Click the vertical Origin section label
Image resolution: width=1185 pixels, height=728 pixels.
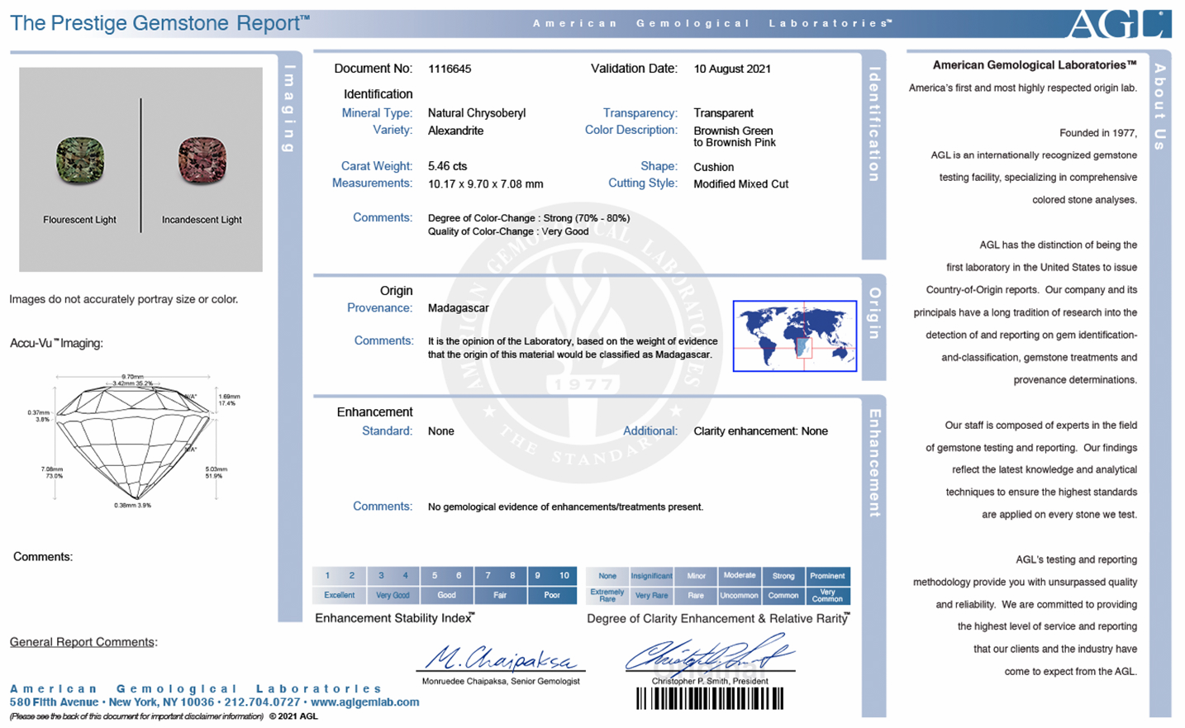point(874,313)
